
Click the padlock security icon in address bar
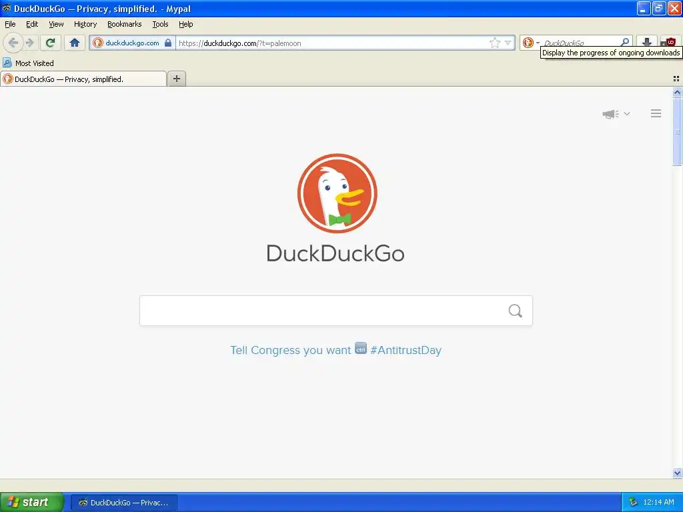167,43
